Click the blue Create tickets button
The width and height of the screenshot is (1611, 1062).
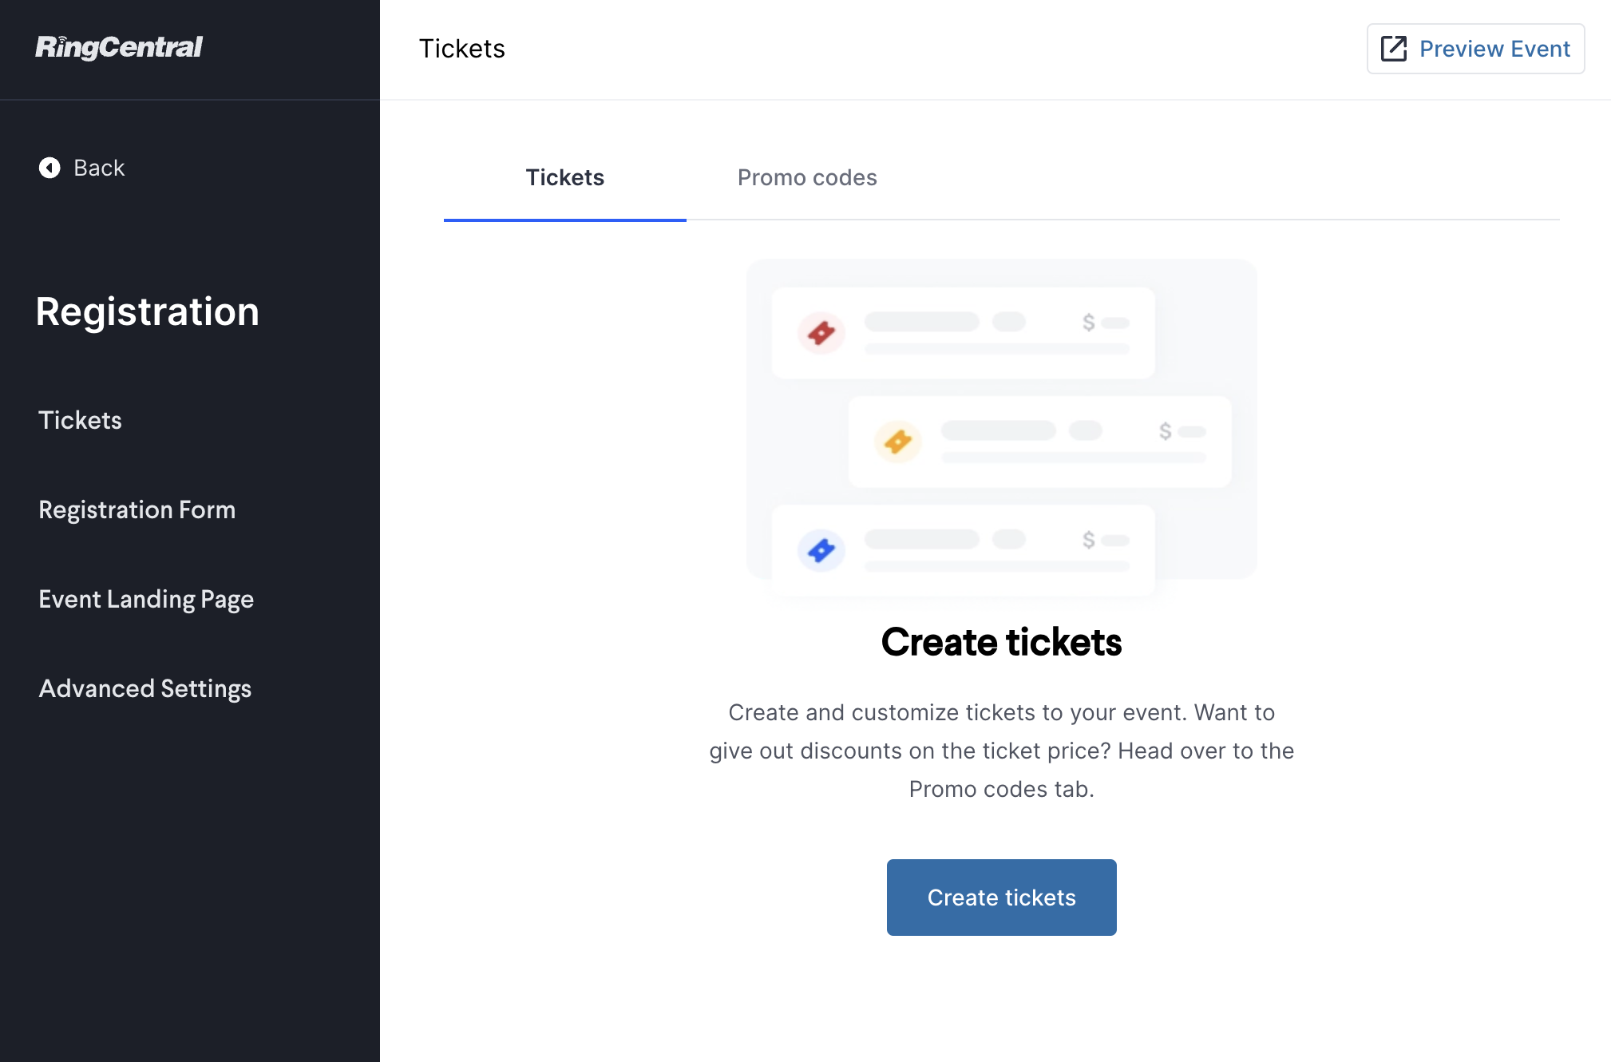tap(1001, 898)
